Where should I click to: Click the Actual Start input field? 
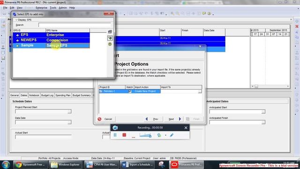[43, 137]
